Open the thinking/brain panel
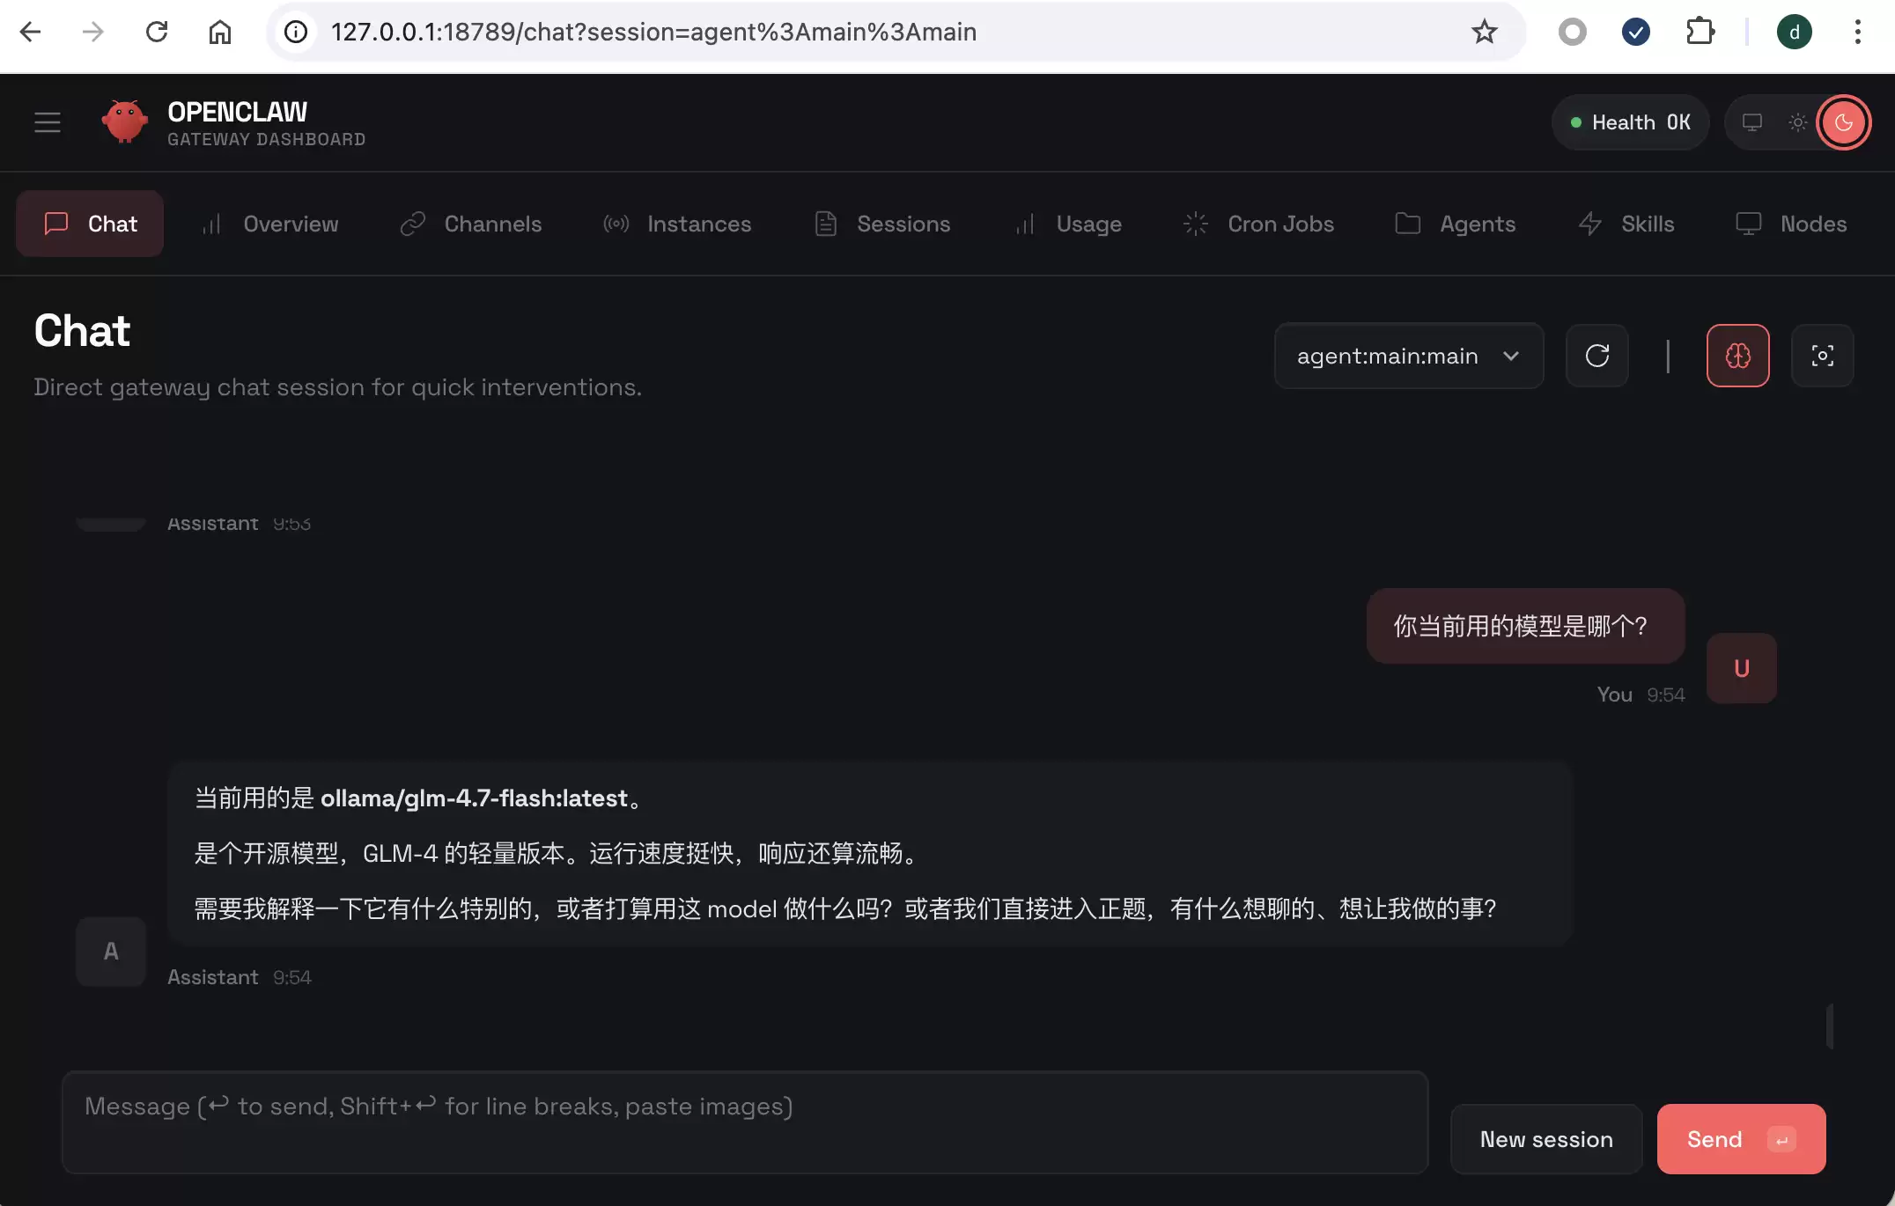 [1737, 356]
